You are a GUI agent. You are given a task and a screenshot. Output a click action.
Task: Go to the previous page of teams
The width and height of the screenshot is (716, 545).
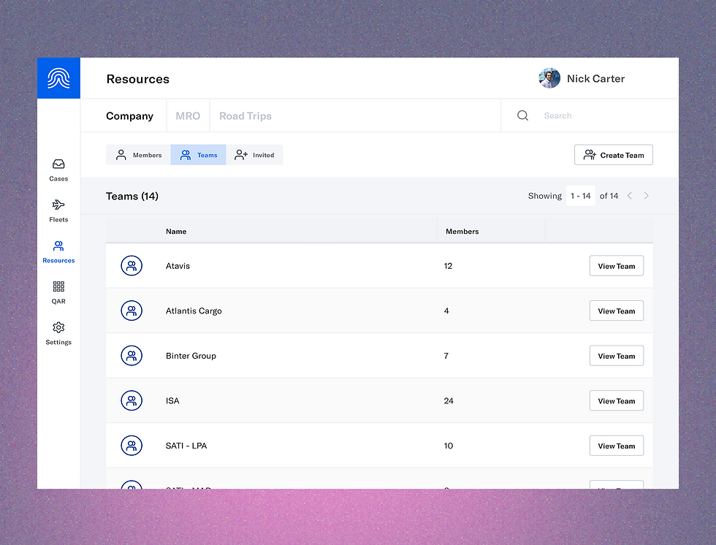629,196
